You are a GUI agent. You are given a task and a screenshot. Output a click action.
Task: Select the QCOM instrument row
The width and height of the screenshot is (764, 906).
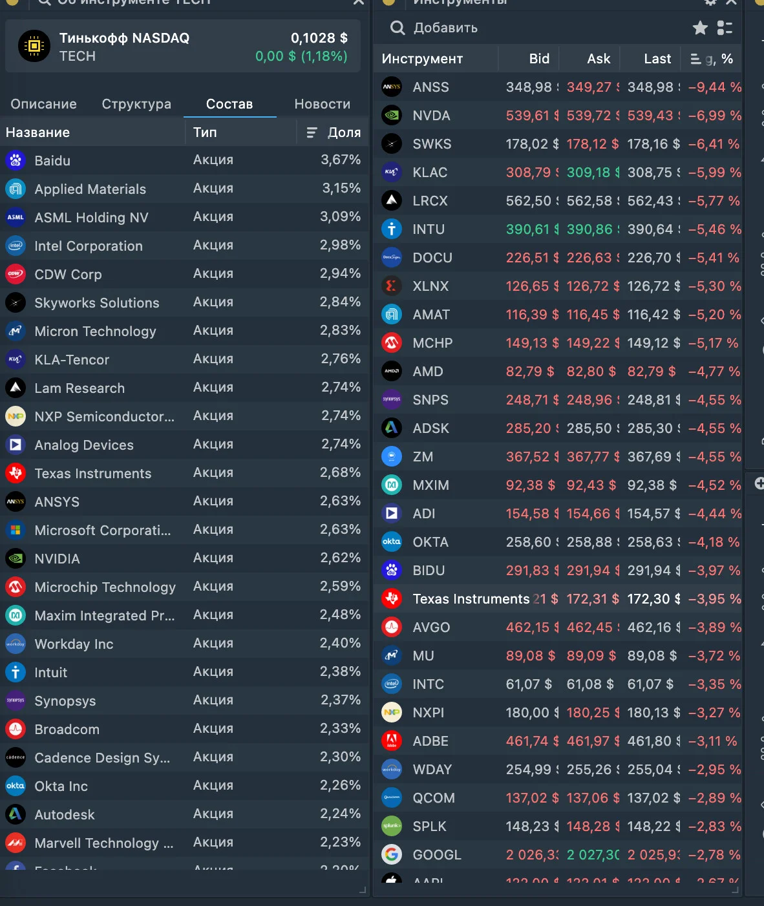point(558,797)
